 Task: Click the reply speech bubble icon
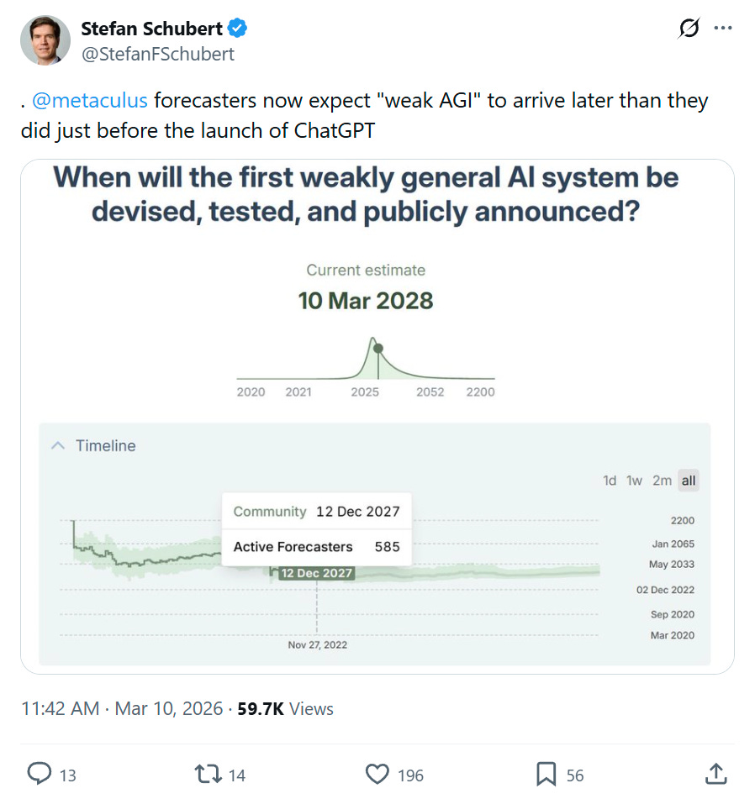40,774
